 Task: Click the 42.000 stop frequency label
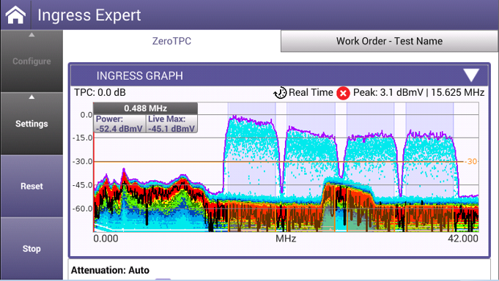[462, 239]
